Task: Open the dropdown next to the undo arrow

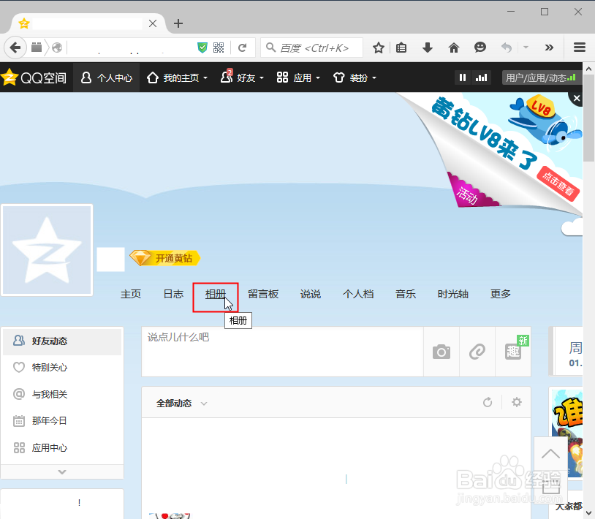Action: tap(526, 48)
